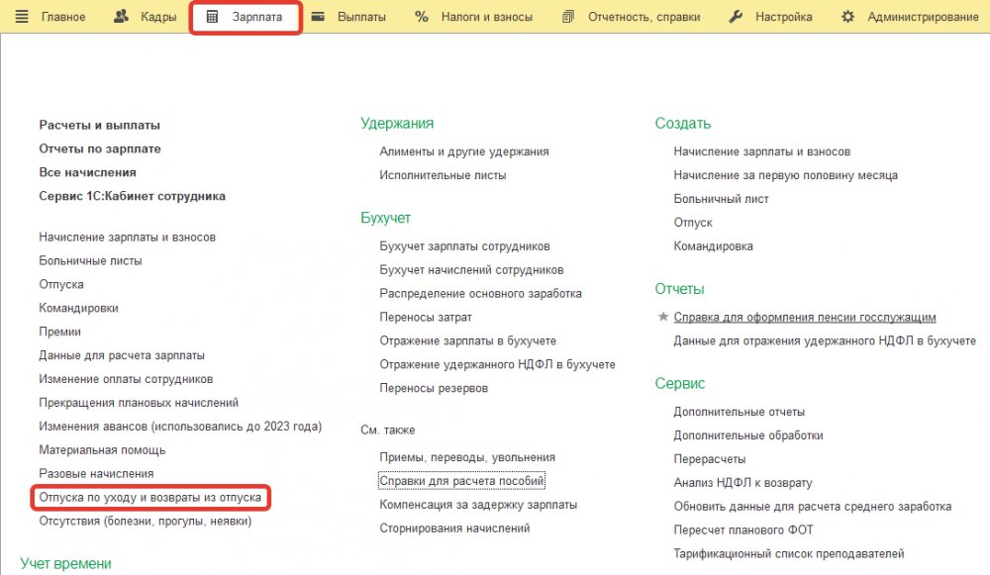
Task: Open Переносы затрат
Action: (426, 318)
